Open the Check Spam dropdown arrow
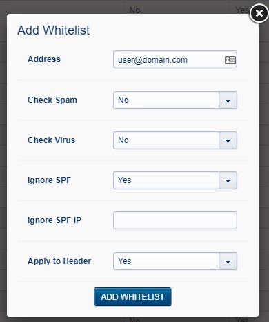The width and height of the screenshot is (269, 322). pyautogui.click(x=228, y=100)
